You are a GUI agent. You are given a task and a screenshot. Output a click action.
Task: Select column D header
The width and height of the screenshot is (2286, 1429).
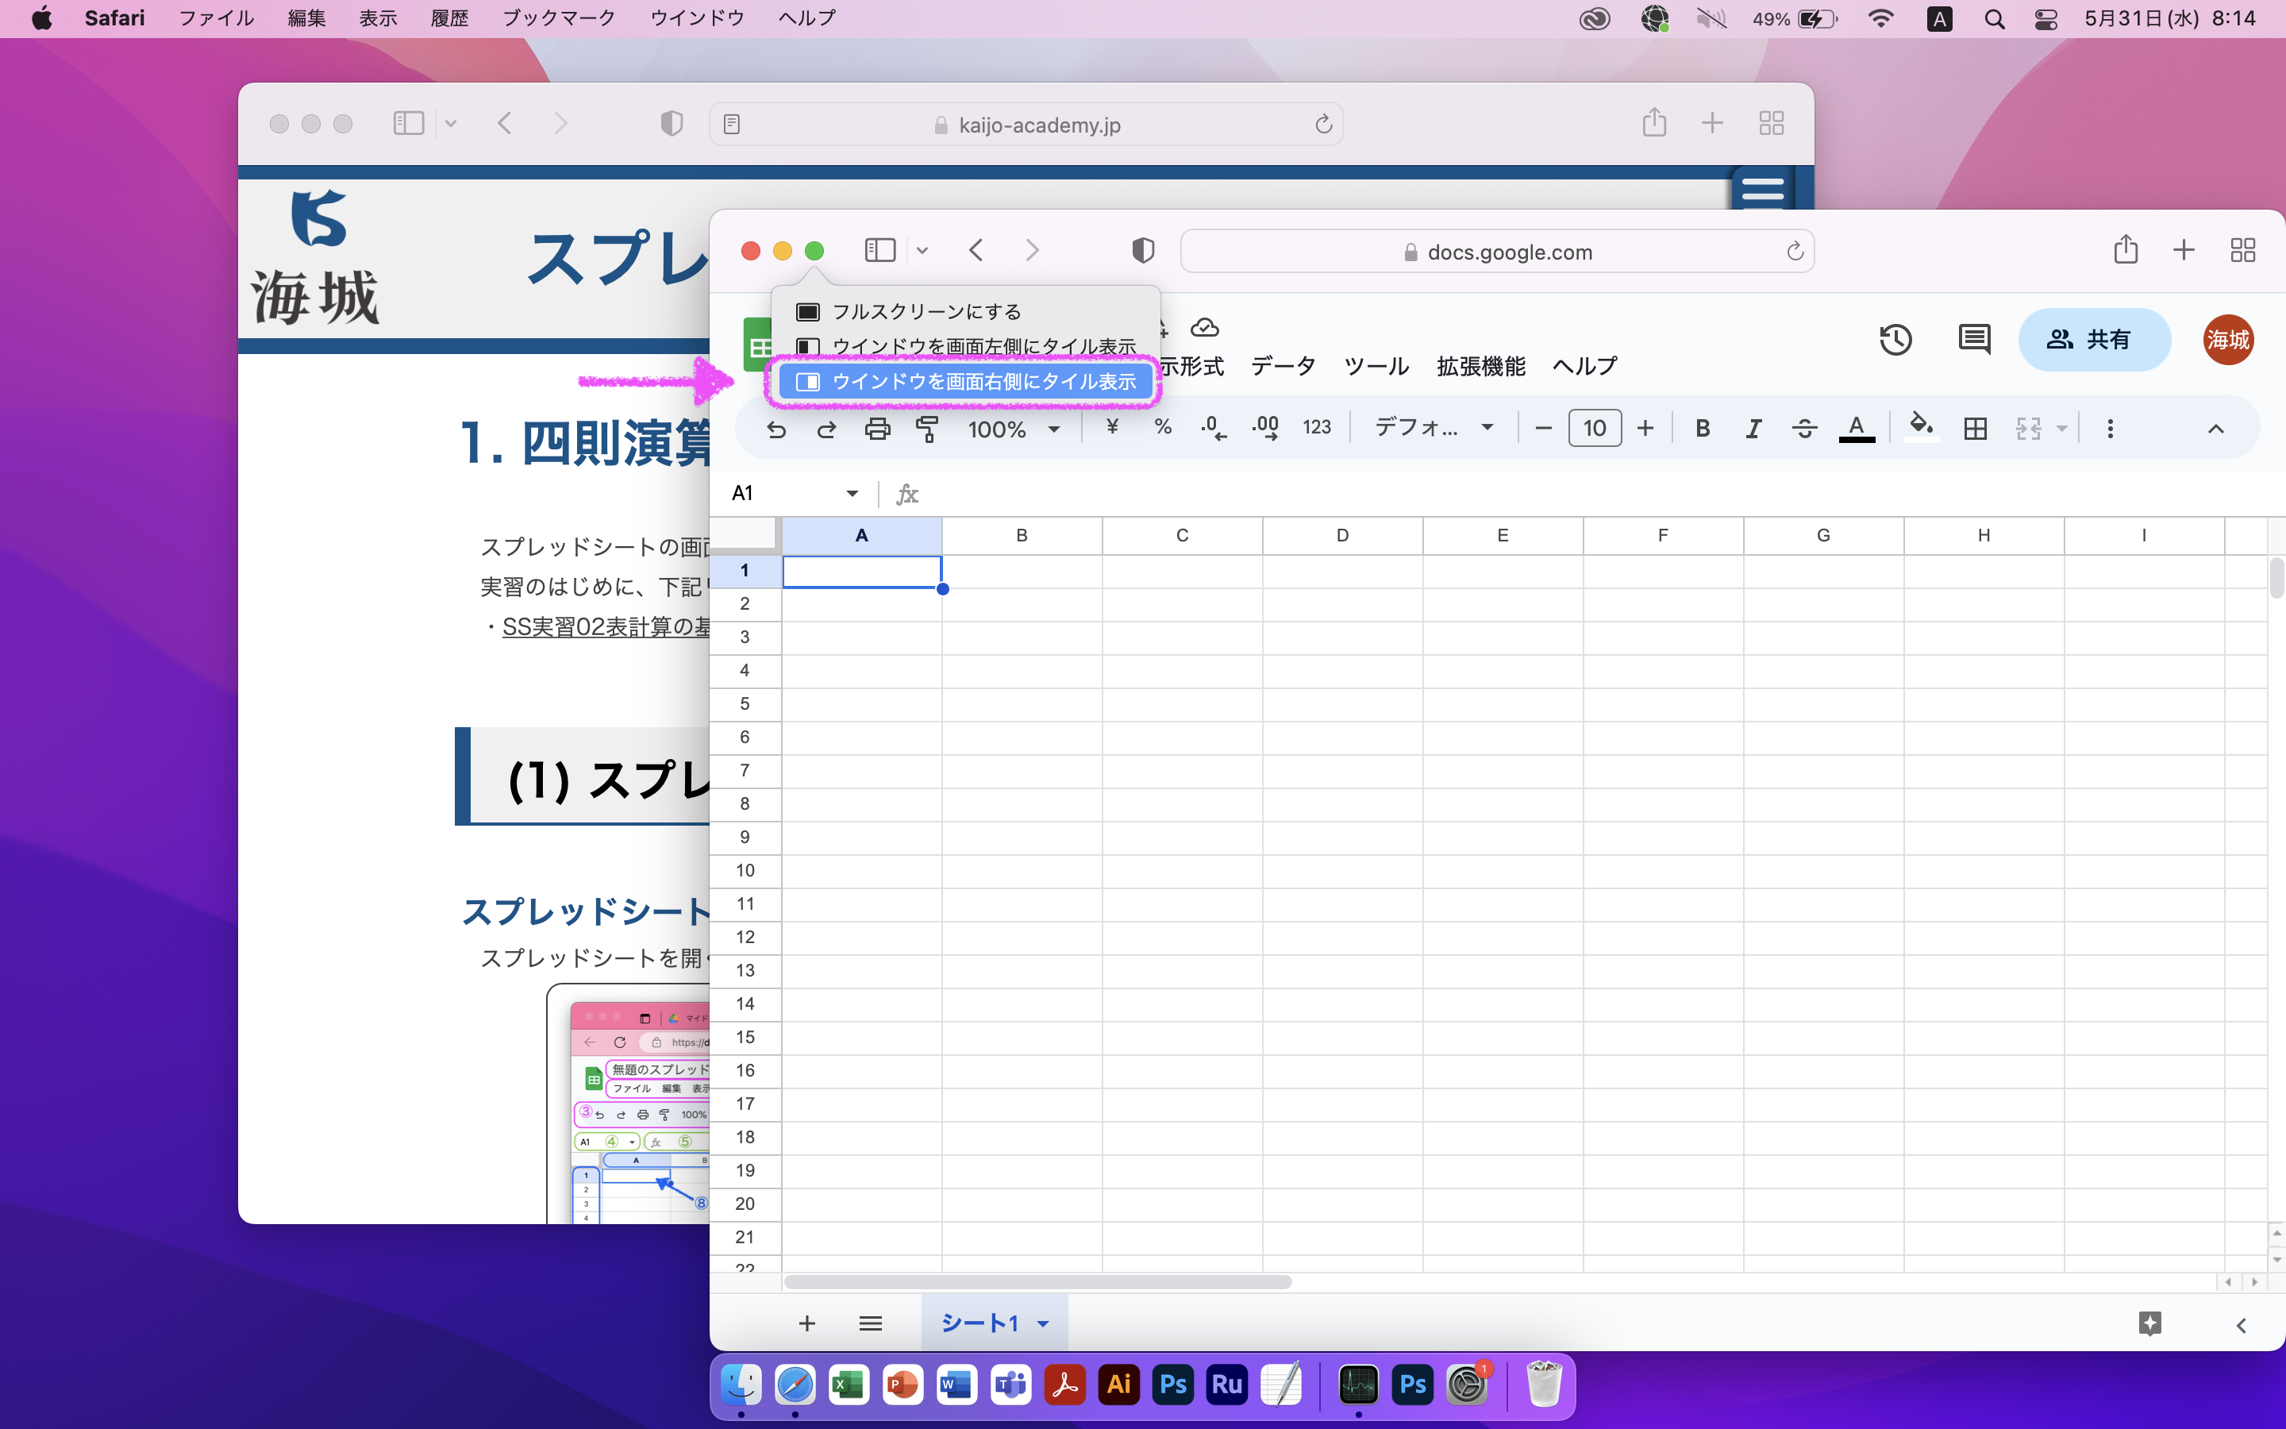tap(1342, 536)
